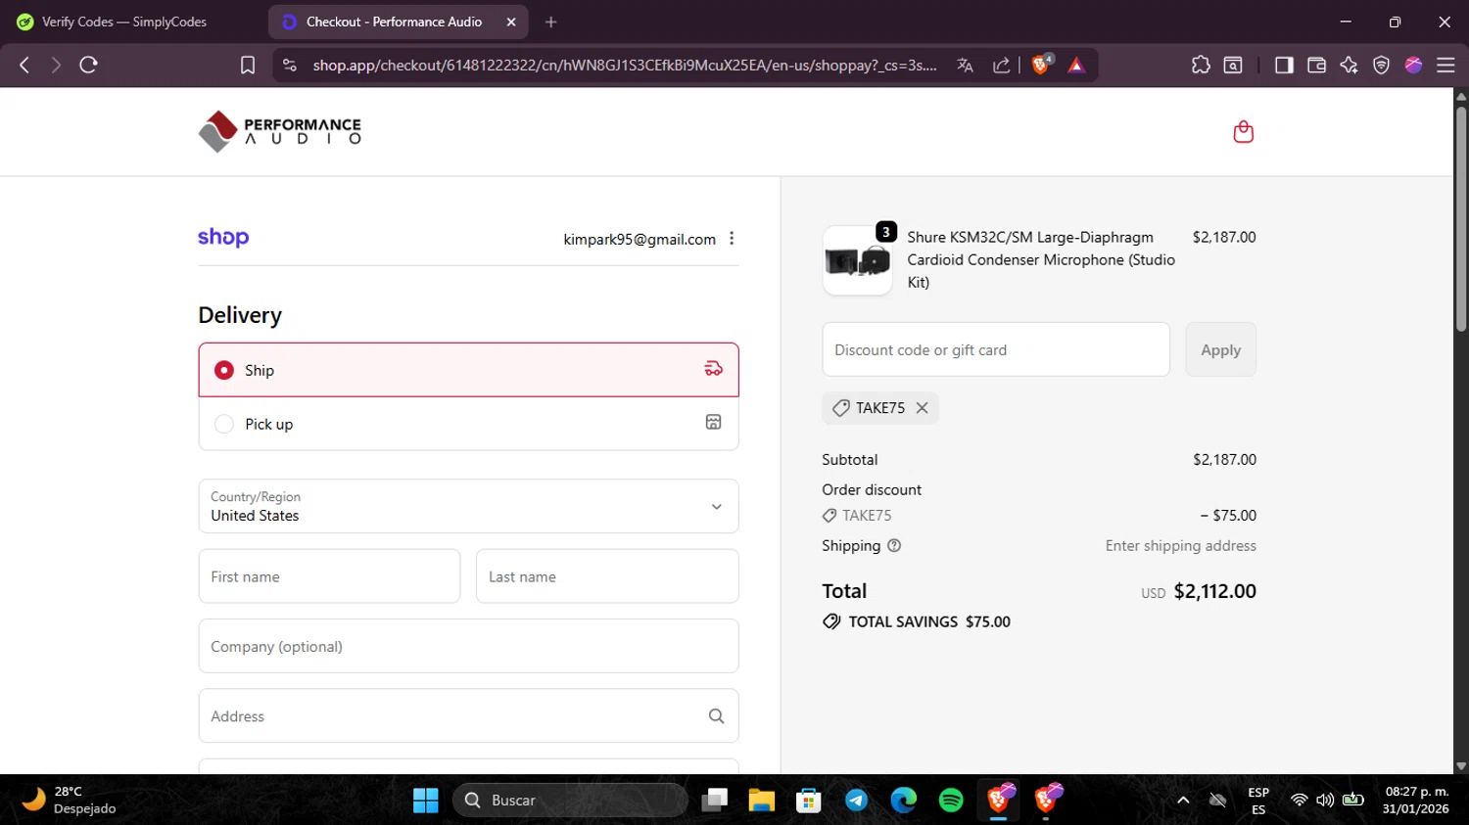The width and height of the screenshot is (1469, 825).
Task: Click the store pickup icon
Action: coord(714,422)
